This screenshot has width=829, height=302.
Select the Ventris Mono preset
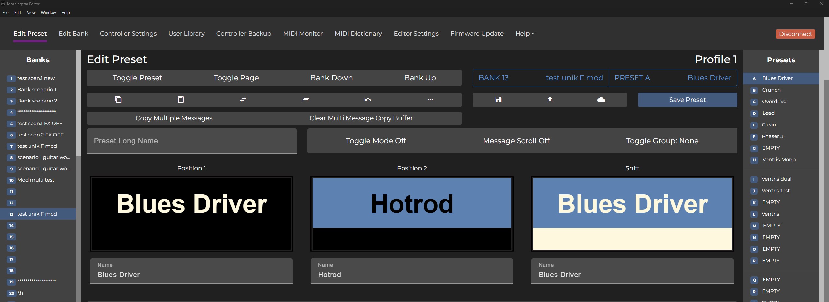point(781,160)
